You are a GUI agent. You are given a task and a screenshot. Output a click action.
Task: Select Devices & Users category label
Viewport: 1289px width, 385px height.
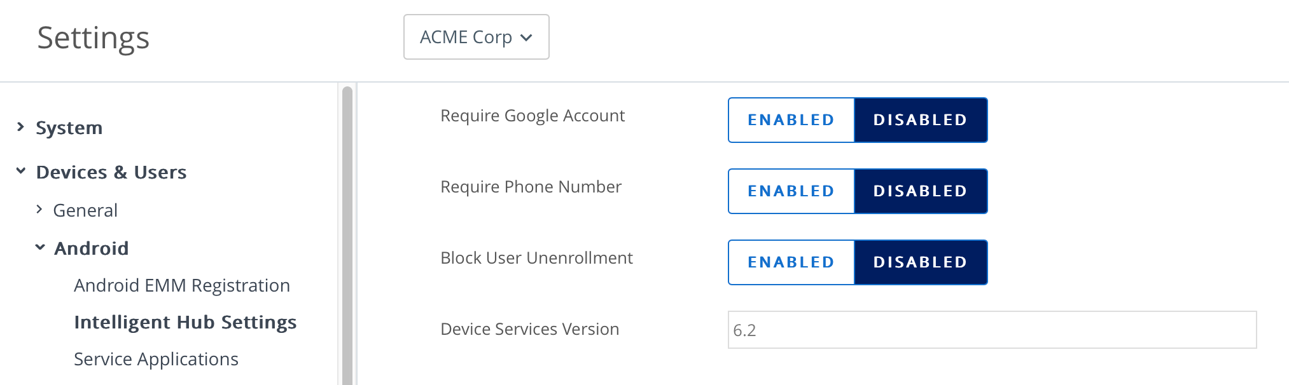click(x=111, y=172)
